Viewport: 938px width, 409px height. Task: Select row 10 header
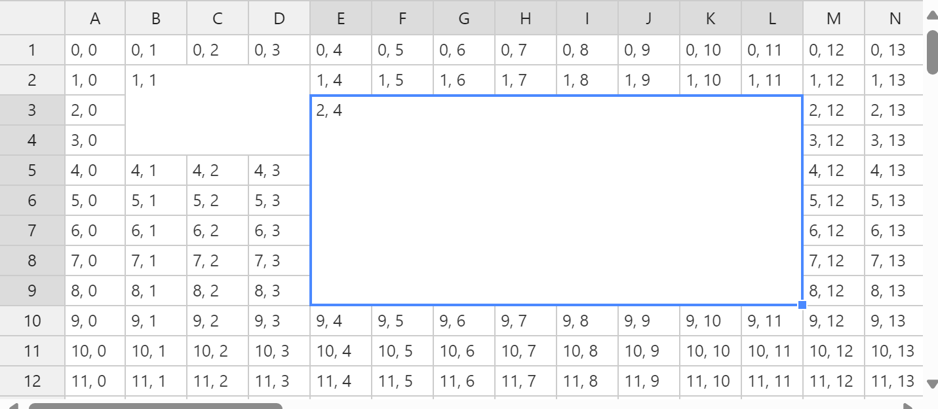(x=32, y=321)
